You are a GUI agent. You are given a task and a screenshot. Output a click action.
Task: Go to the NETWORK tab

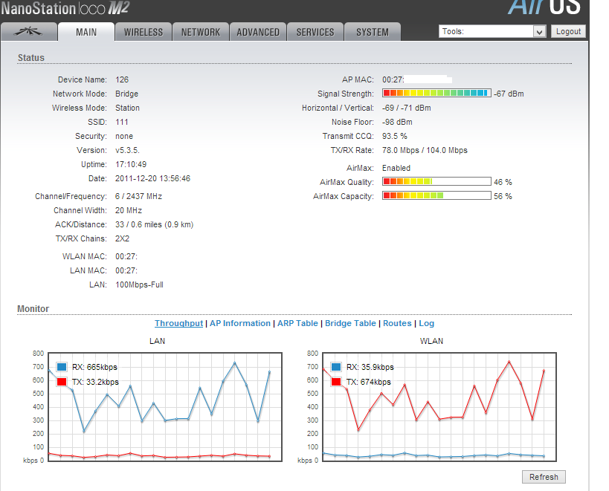[x=200, y=32]
